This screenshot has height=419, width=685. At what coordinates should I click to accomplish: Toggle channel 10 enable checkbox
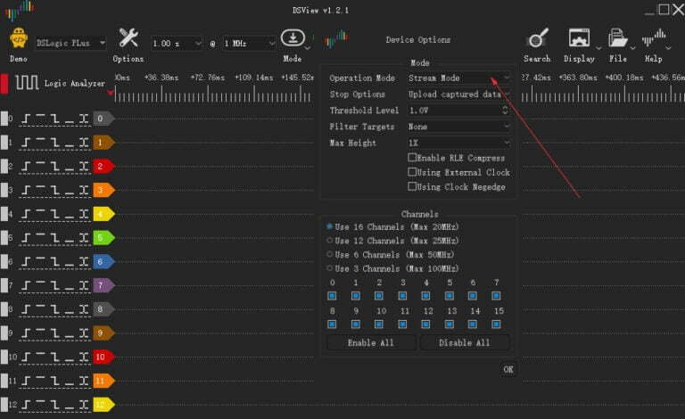379,325
